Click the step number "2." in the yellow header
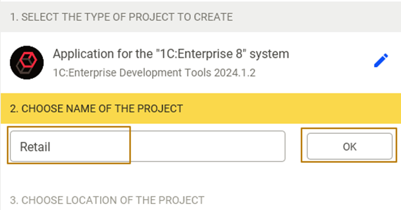The width and height of the screenshot is (401, 210). pos(14,108)
